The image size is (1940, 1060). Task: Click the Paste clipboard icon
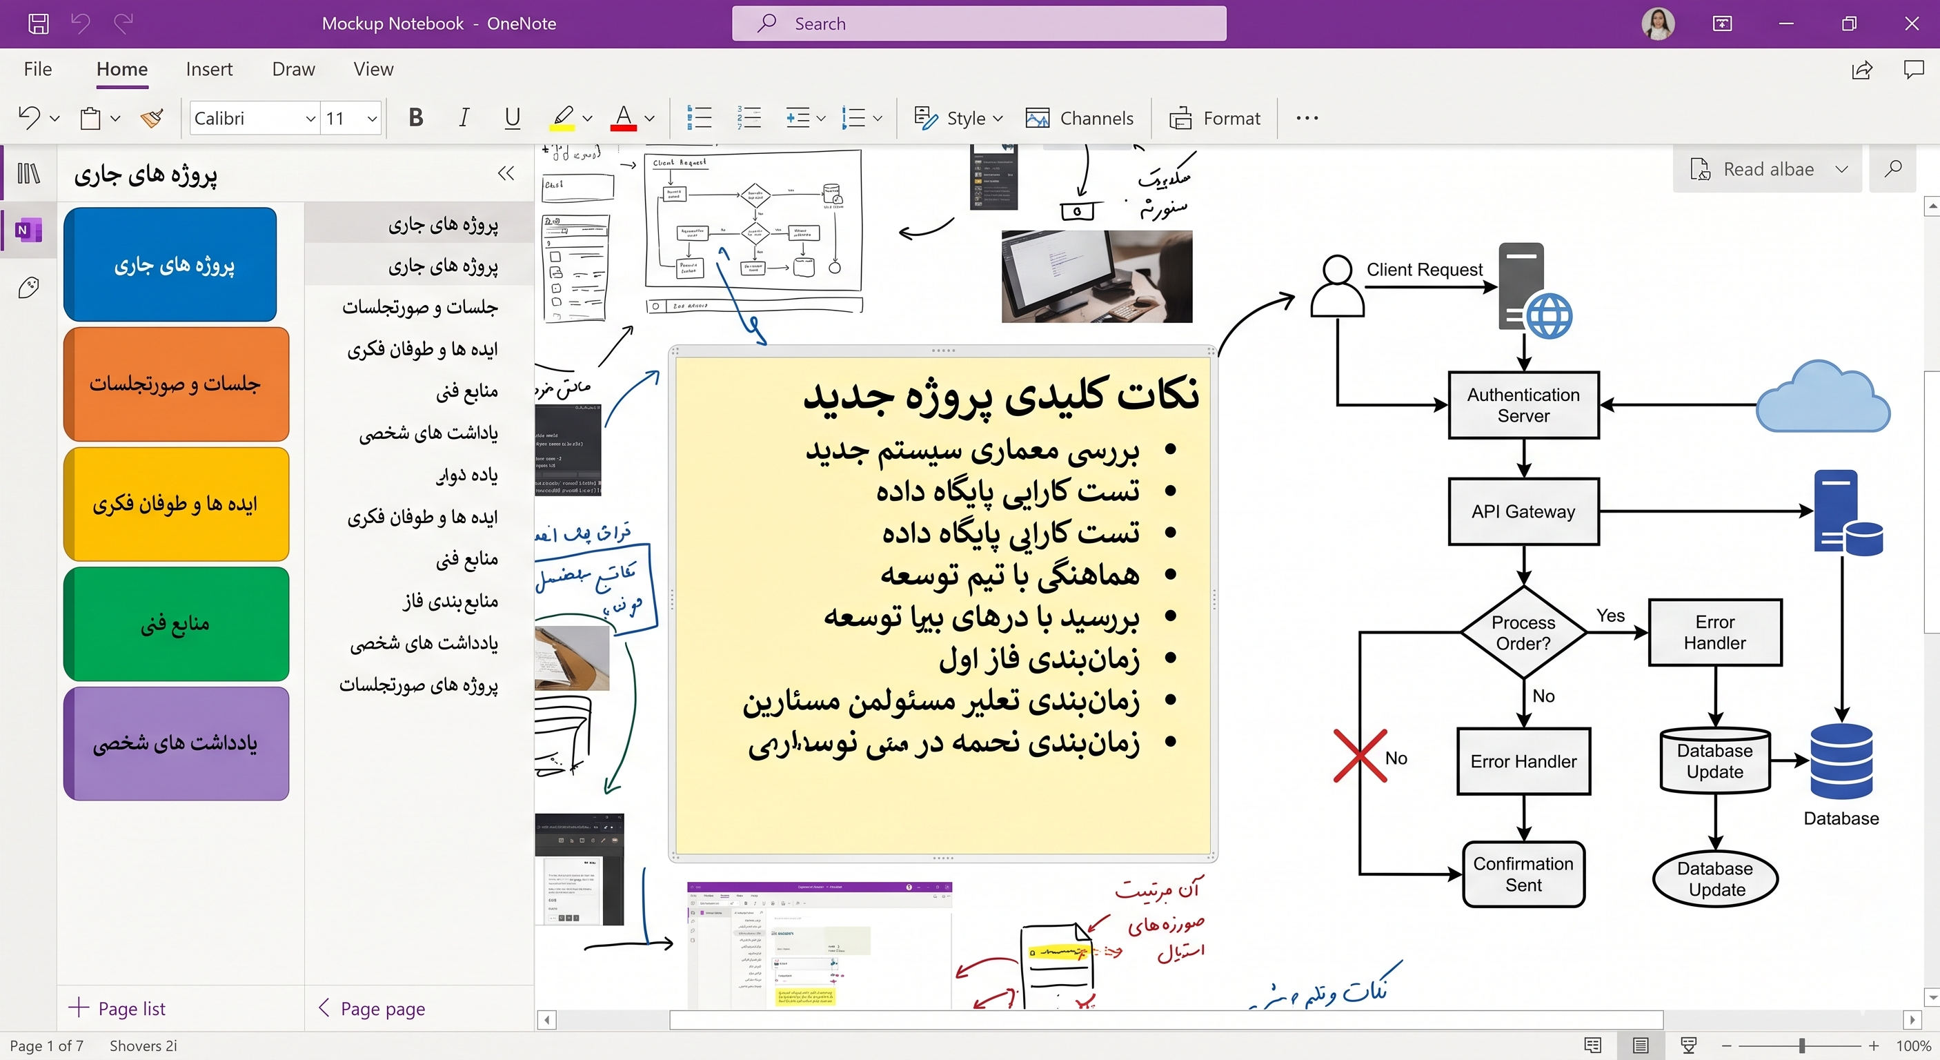90,118
